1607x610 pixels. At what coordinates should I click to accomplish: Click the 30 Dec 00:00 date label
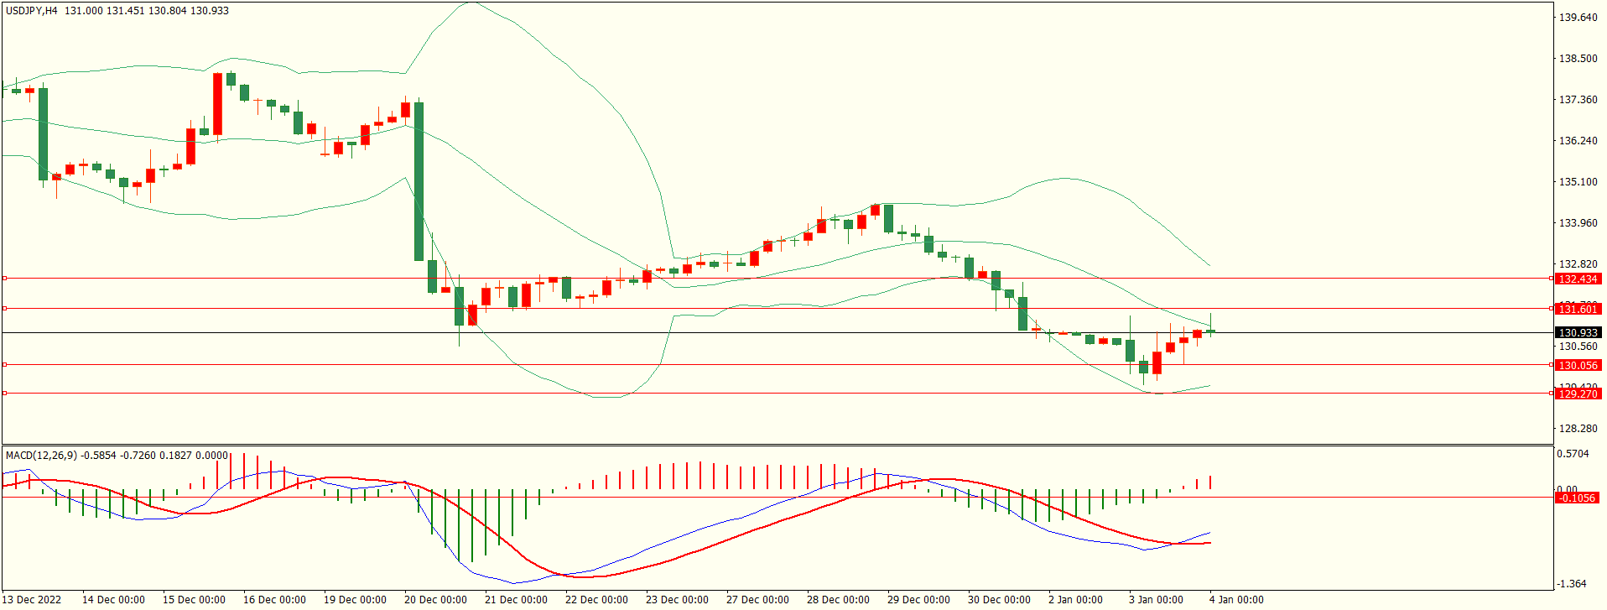[999, 600]
